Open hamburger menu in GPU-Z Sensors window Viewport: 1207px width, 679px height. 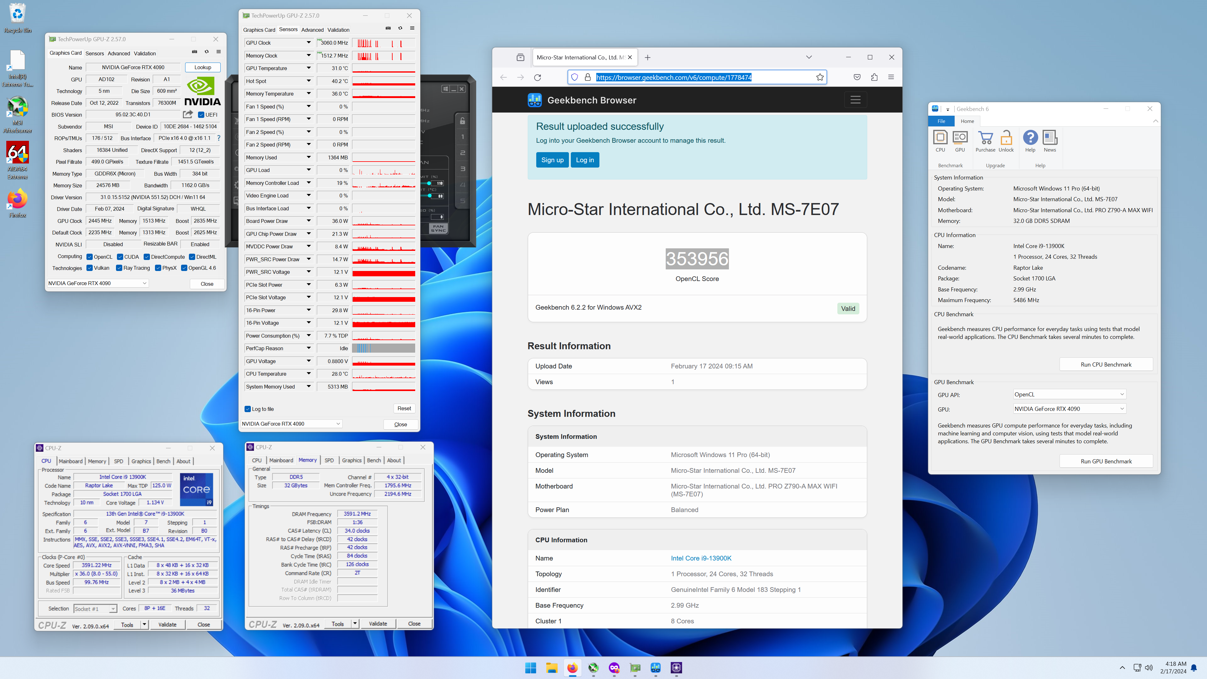coord(412,28)
